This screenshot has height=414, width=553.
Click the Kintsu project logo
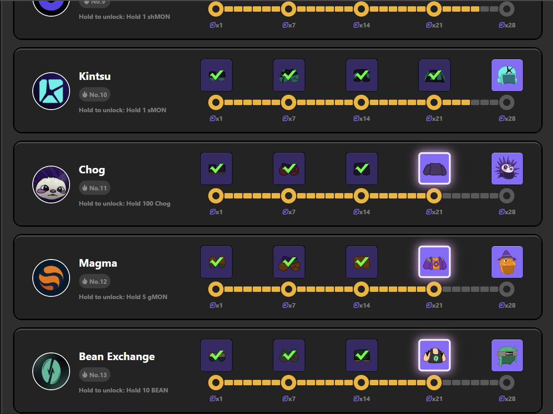(51, 91)
